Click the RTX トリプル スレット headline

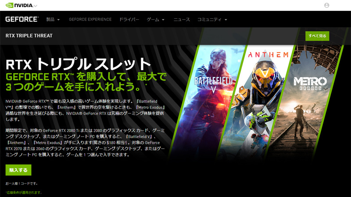point(78,64)
